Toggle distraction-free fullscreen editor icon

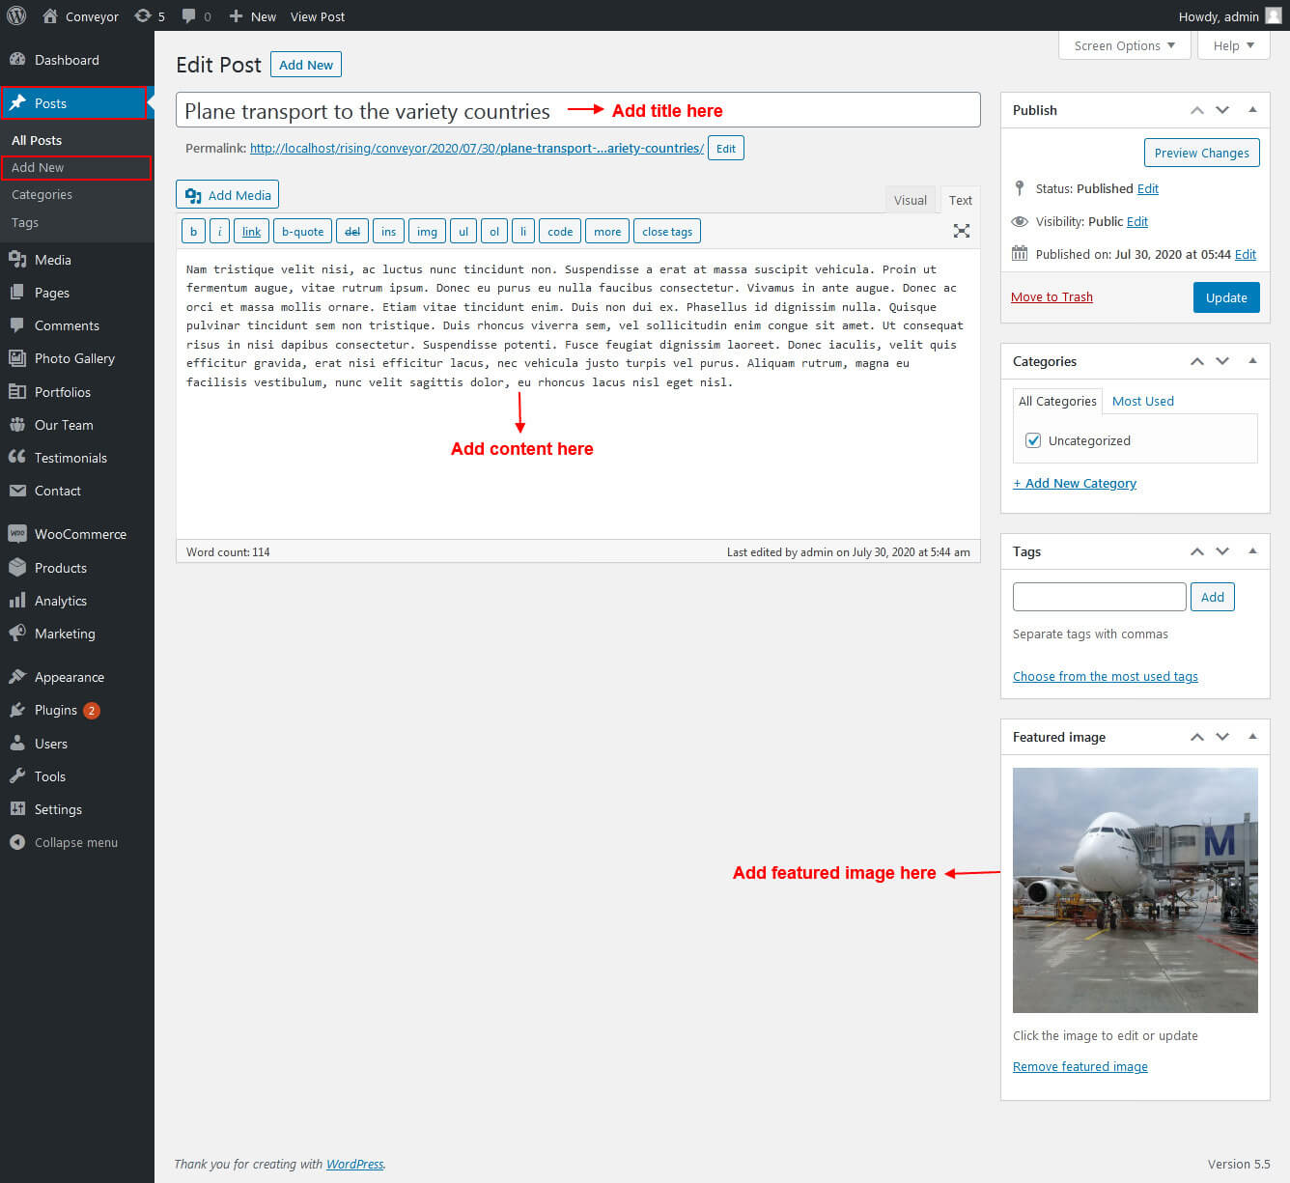pyautogui.click(x=961, y=231)
